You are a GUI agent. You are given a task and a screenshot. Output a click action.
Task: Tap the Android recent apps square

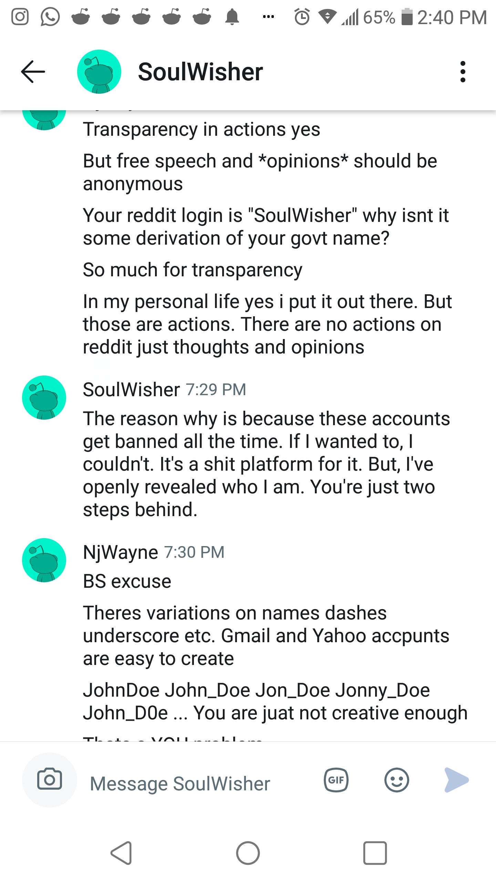click(375, 853)
